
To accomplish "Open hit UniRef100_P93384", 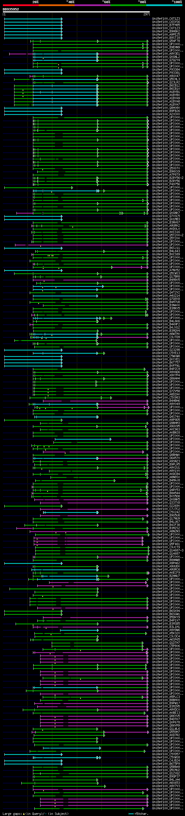I will [x=166, y=70].
